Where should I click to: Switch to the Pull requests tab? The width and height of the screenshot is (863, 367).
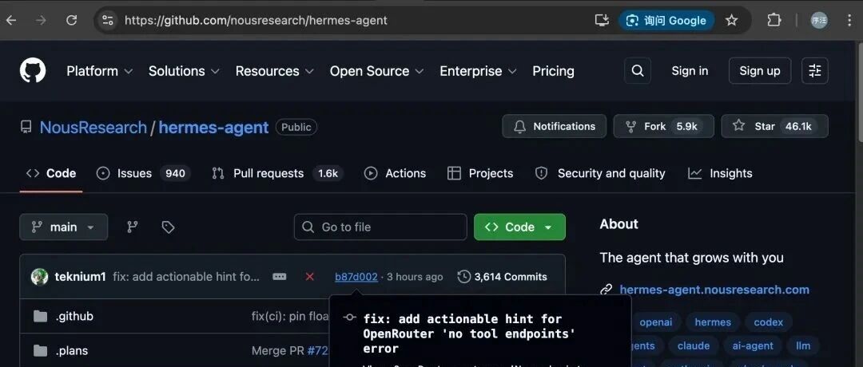point(276,174)
